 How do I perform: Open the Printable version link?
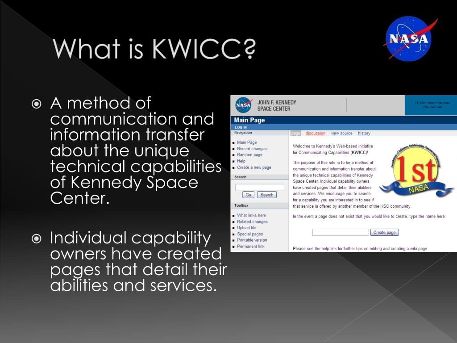pyautogui.click(x=252, y=240)
